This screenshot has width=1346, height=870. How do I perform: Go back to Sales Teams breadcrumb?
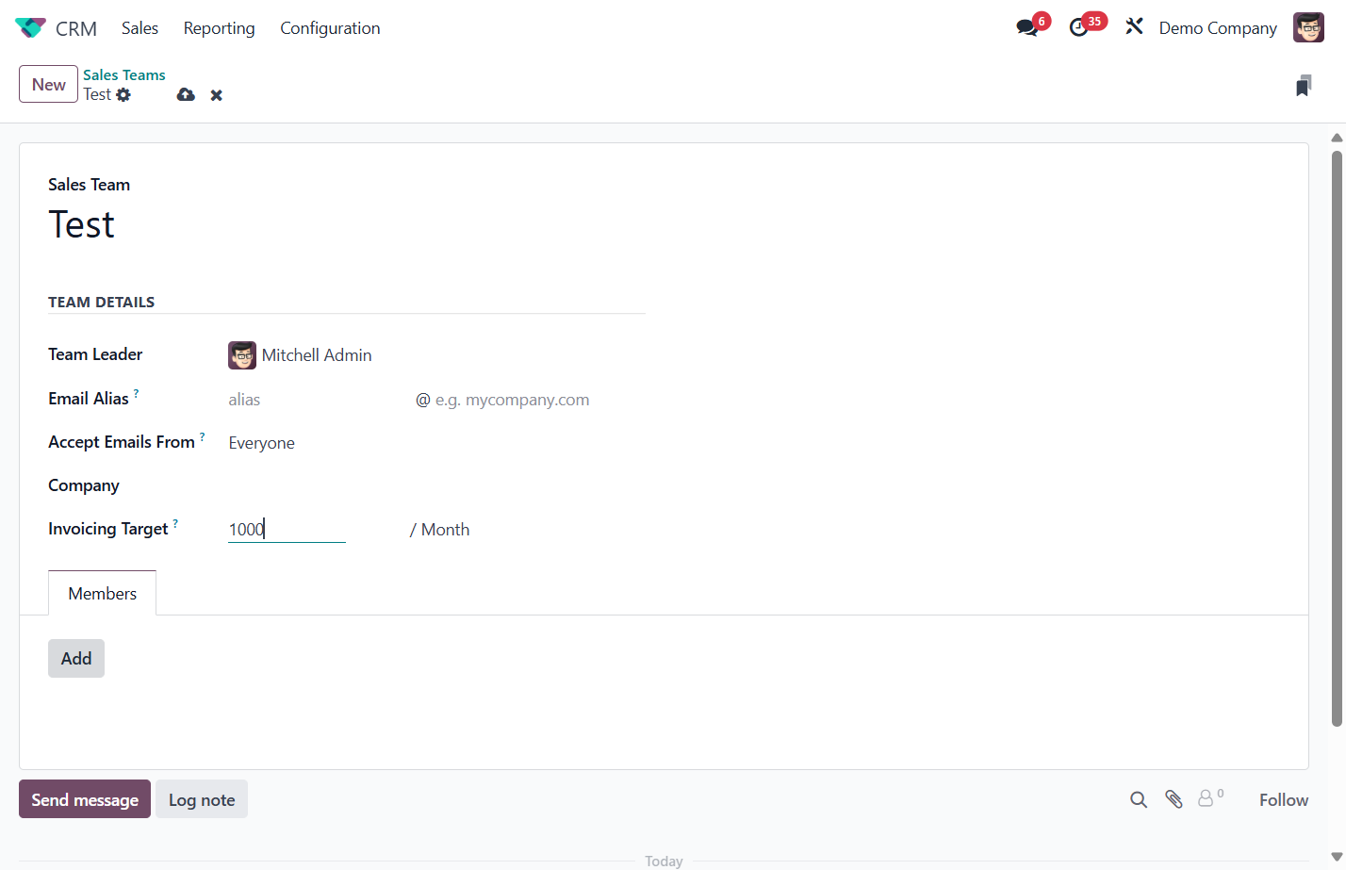coord(124,74)
